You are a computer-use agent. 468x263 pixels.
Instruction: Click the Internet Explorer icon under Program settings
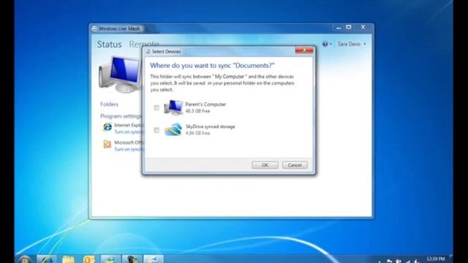(107, 127)
